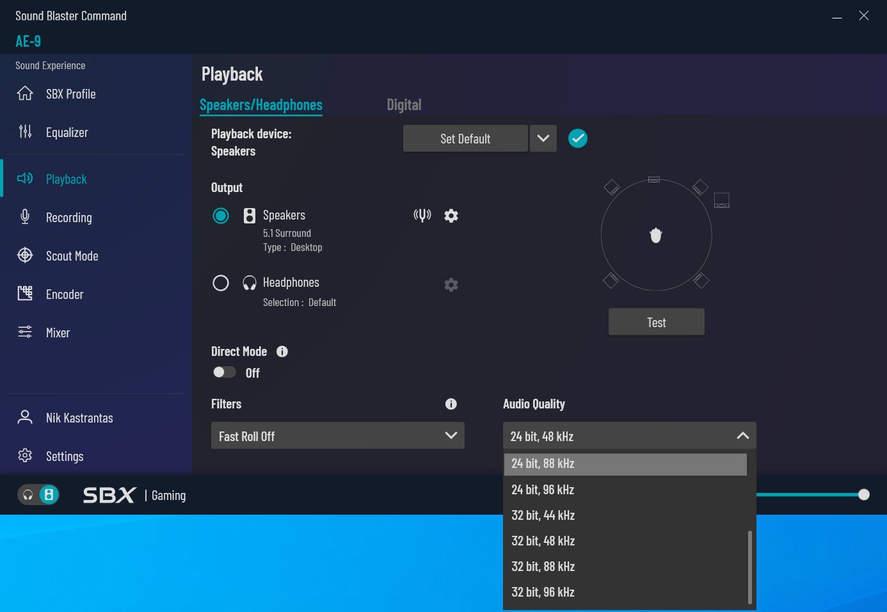Expand the Set Default arrow dropdown
Viewport: 887px width, 612px height.
tap(543, 138)
